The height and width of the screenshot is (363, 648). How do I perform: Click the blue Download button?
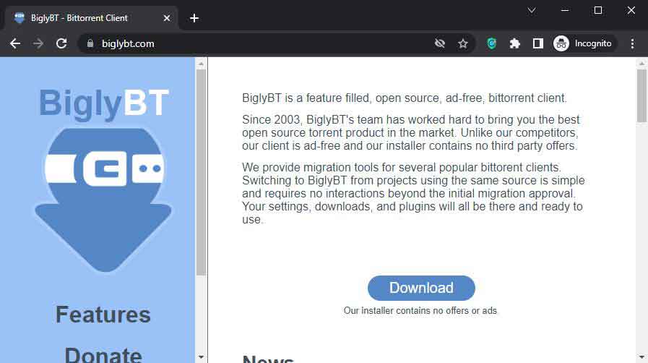(421, 288)
